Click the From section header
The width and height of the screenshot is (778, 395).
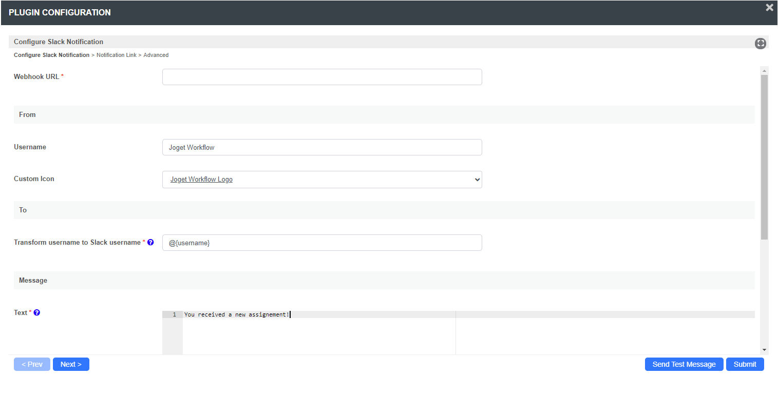tap(384, 114)
